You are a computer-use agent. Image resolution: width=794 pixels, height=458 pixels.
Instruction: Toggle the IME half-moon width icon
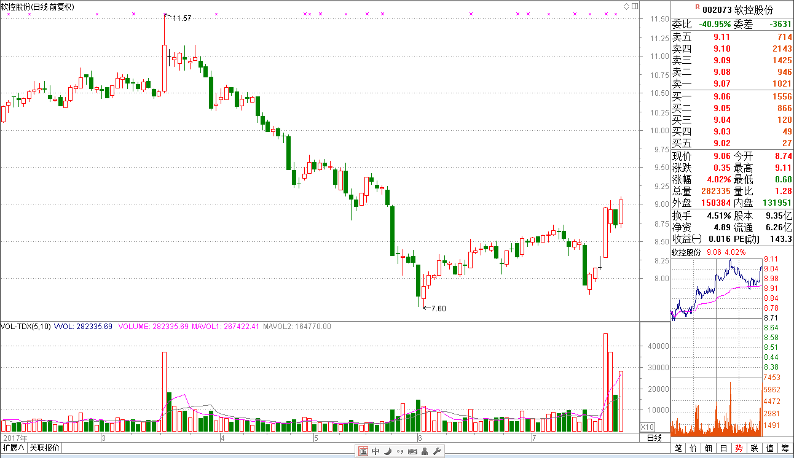coord(388,451)
